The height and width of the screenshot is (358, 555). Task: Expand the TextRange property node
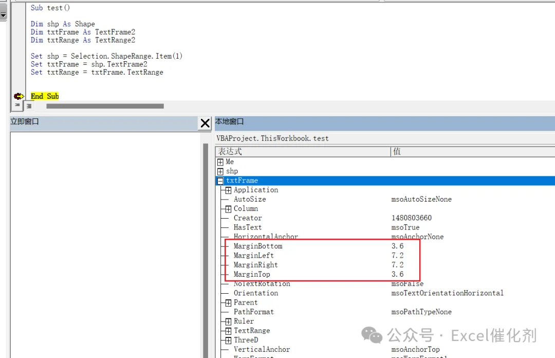(228, 331)
